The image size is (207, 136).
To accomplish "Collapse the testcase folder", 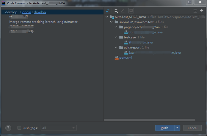I will (x=116, y=37).
